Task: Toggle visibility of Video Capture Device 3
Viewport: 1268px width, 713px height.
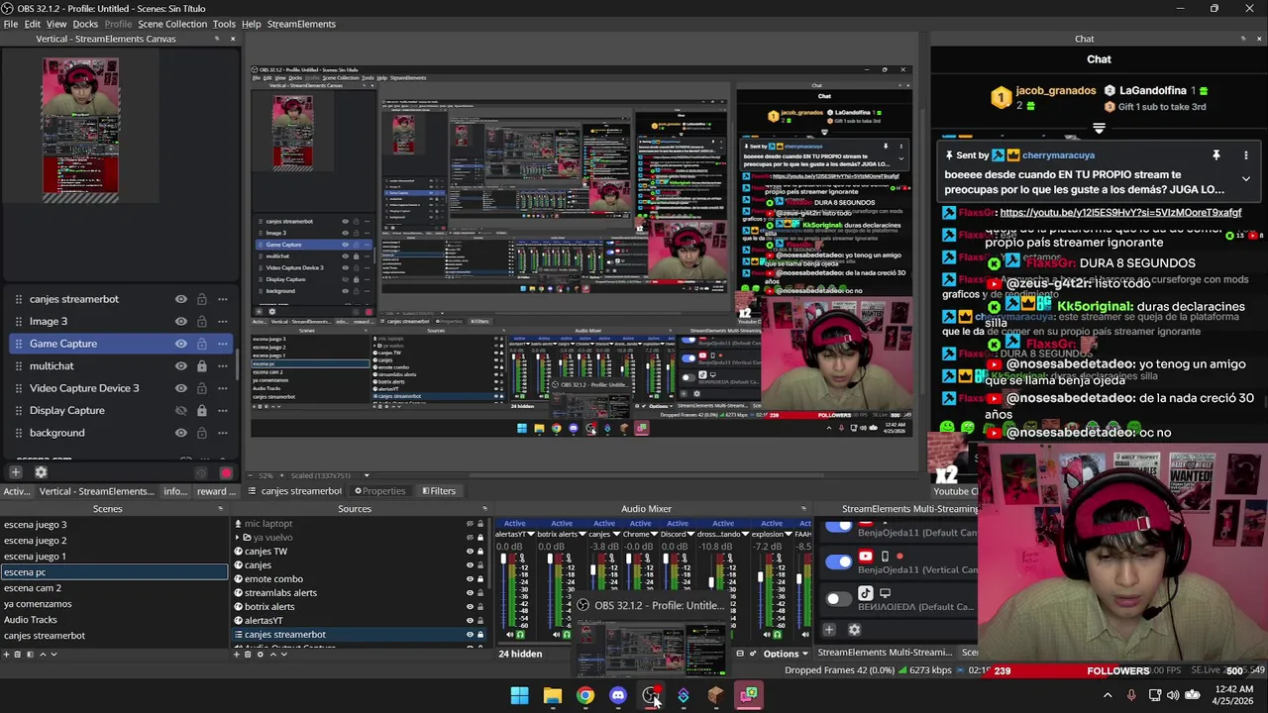Action: pos(181,388)
